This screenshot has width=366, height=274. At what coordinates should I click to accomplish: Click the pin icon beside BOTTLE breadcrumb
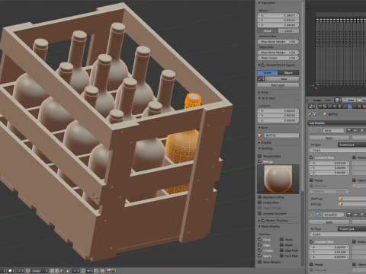310,114
